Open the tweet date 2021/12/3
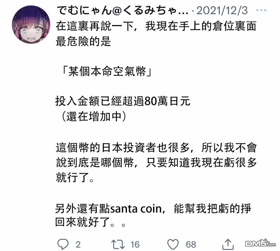Screen dimensions: 280x251 pos(222,11)
